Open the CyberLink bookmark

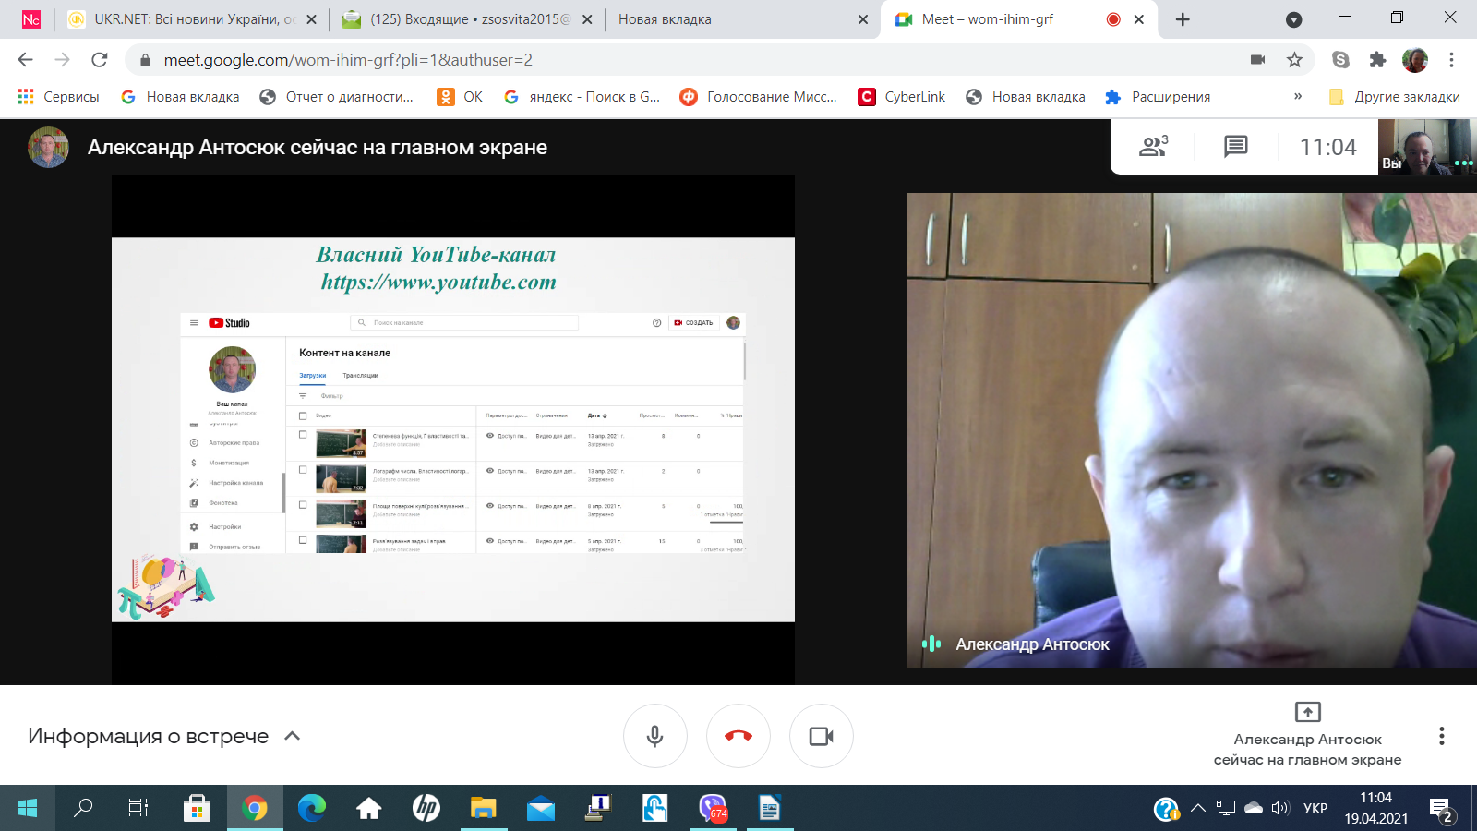pos(902,97)
